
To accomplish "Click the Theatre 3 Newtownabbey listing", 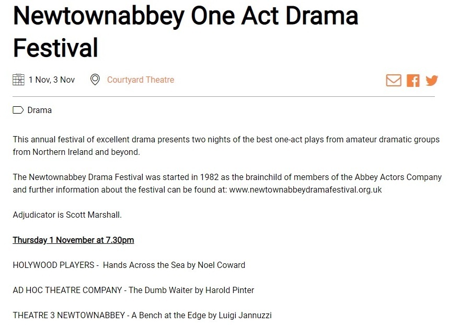I will click(x=142, y=315).
